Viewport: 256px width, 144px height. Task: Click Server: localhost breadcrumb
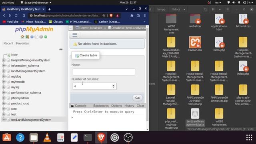[89, 28]
